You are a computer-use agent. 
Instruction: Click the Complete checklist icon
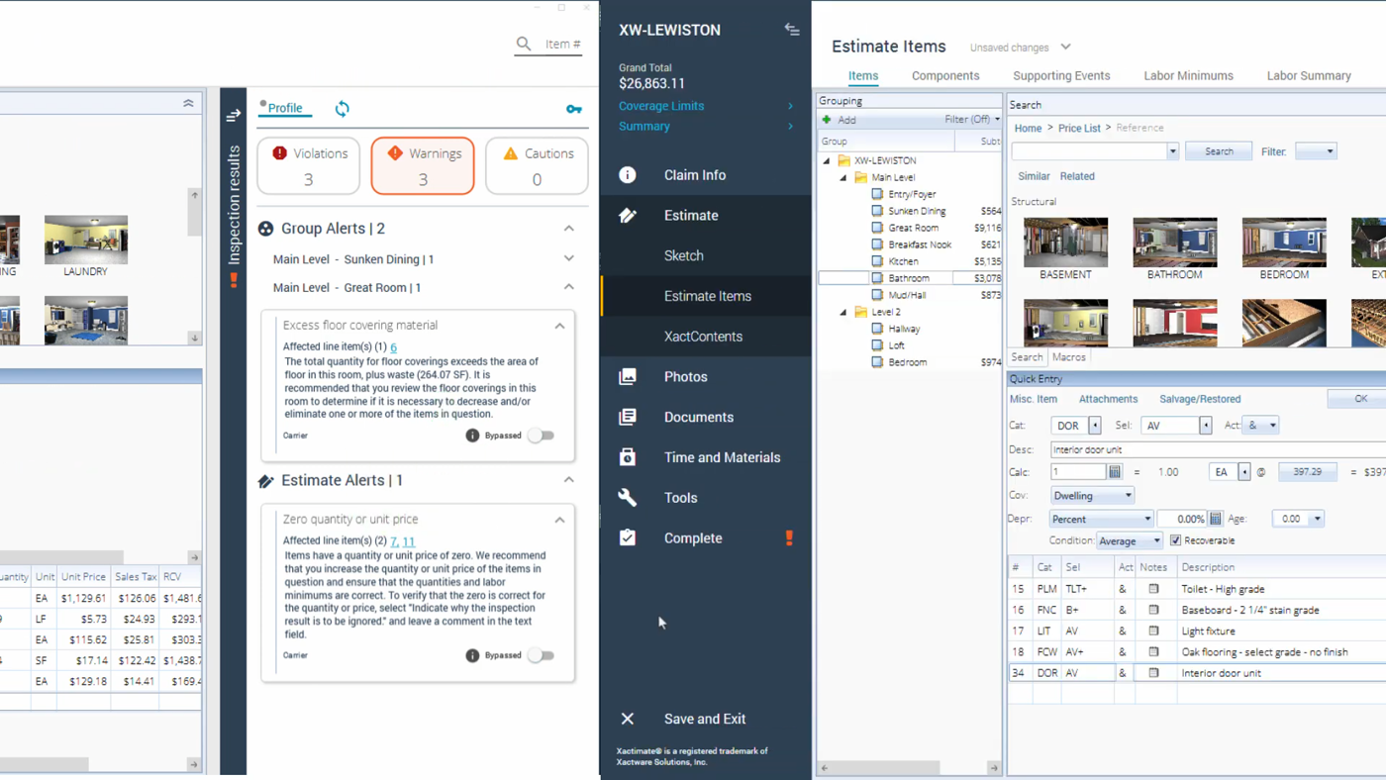[x=628, y=538]
